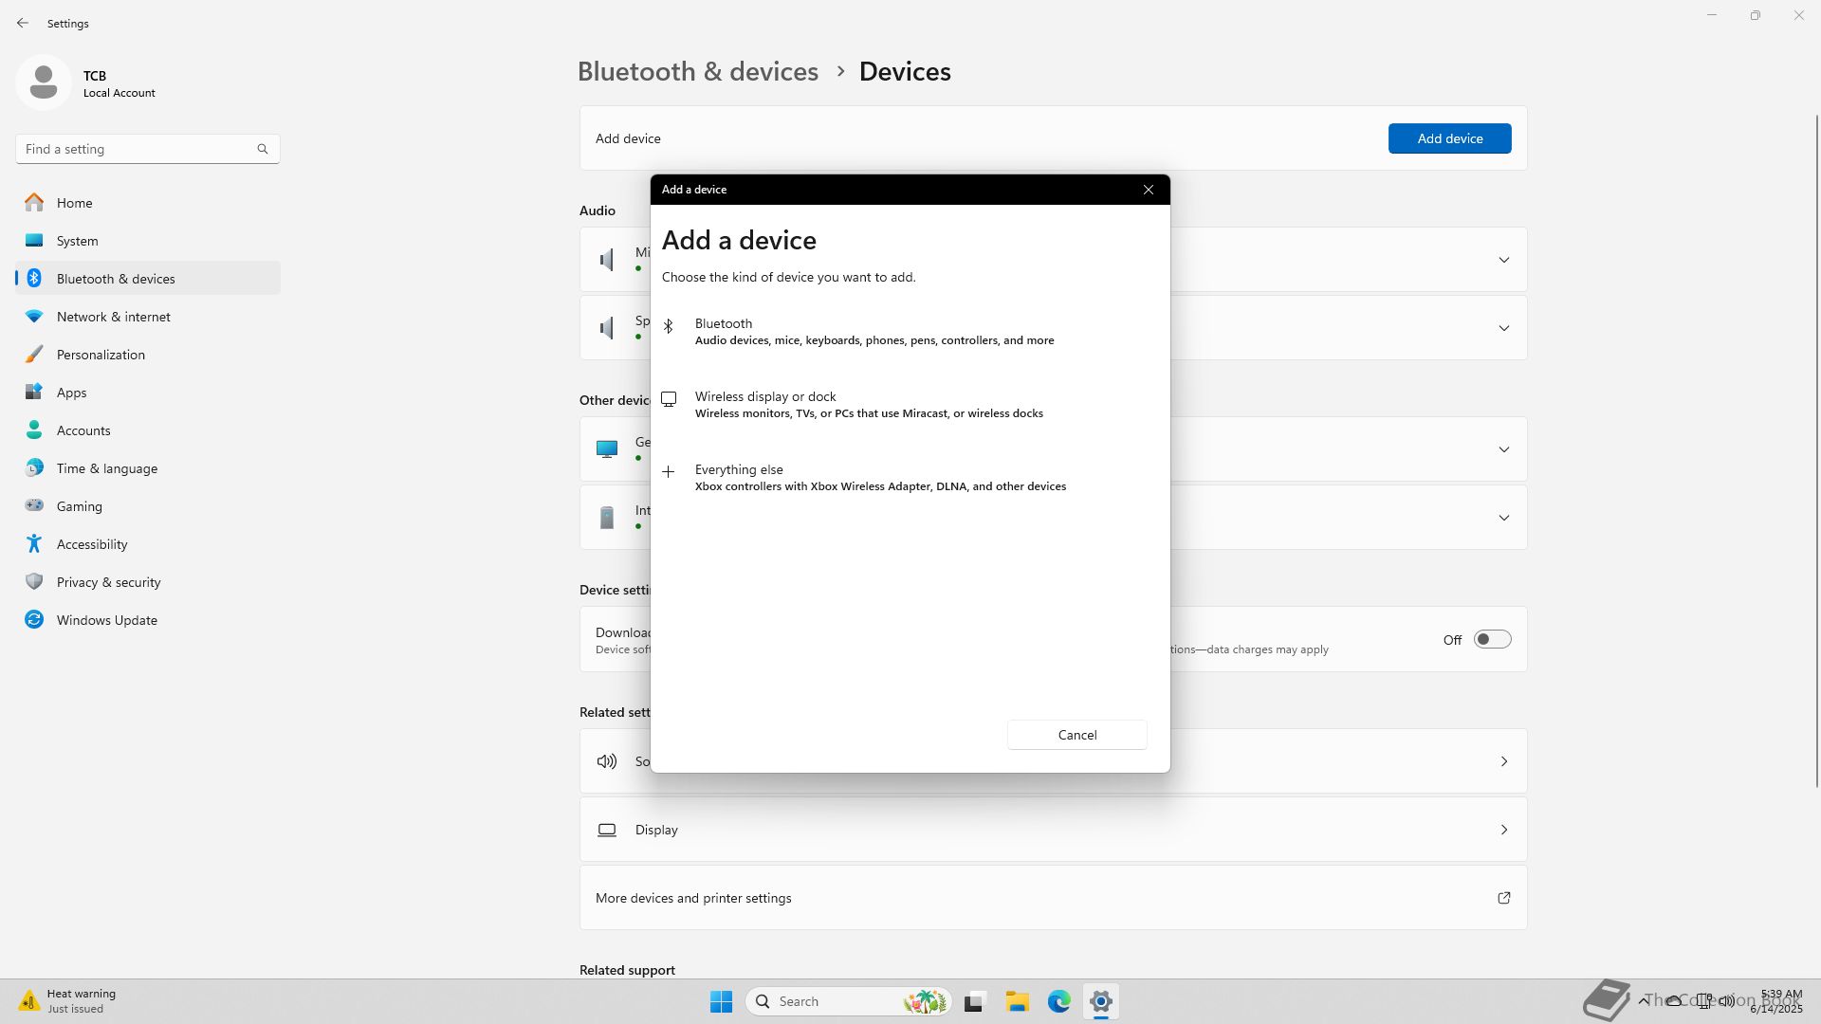Expand the last Other devices entry
This screenshot has width=1821, height=1024.
[x=1503, y=518]
